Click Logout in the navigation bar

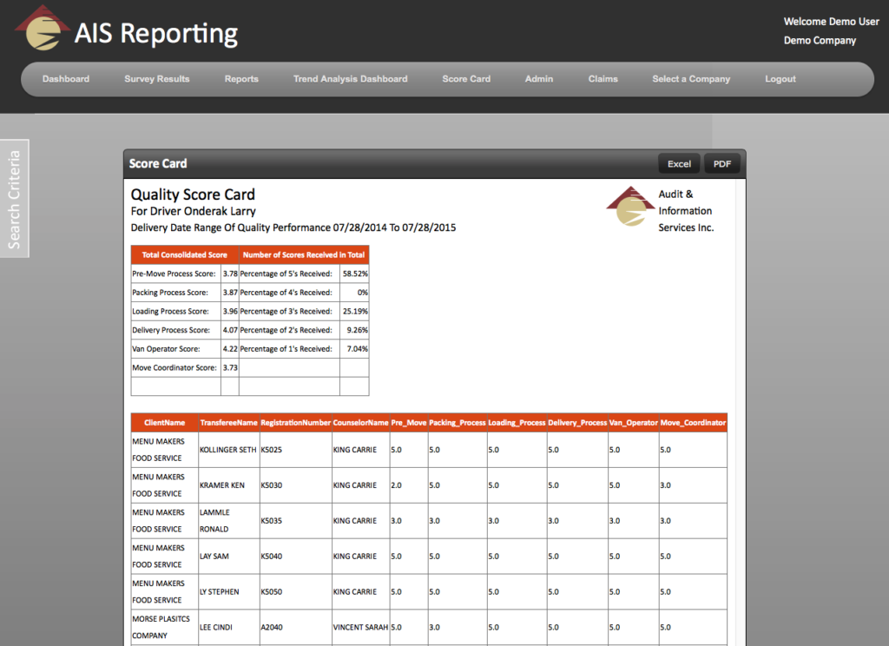click(780, 79)
